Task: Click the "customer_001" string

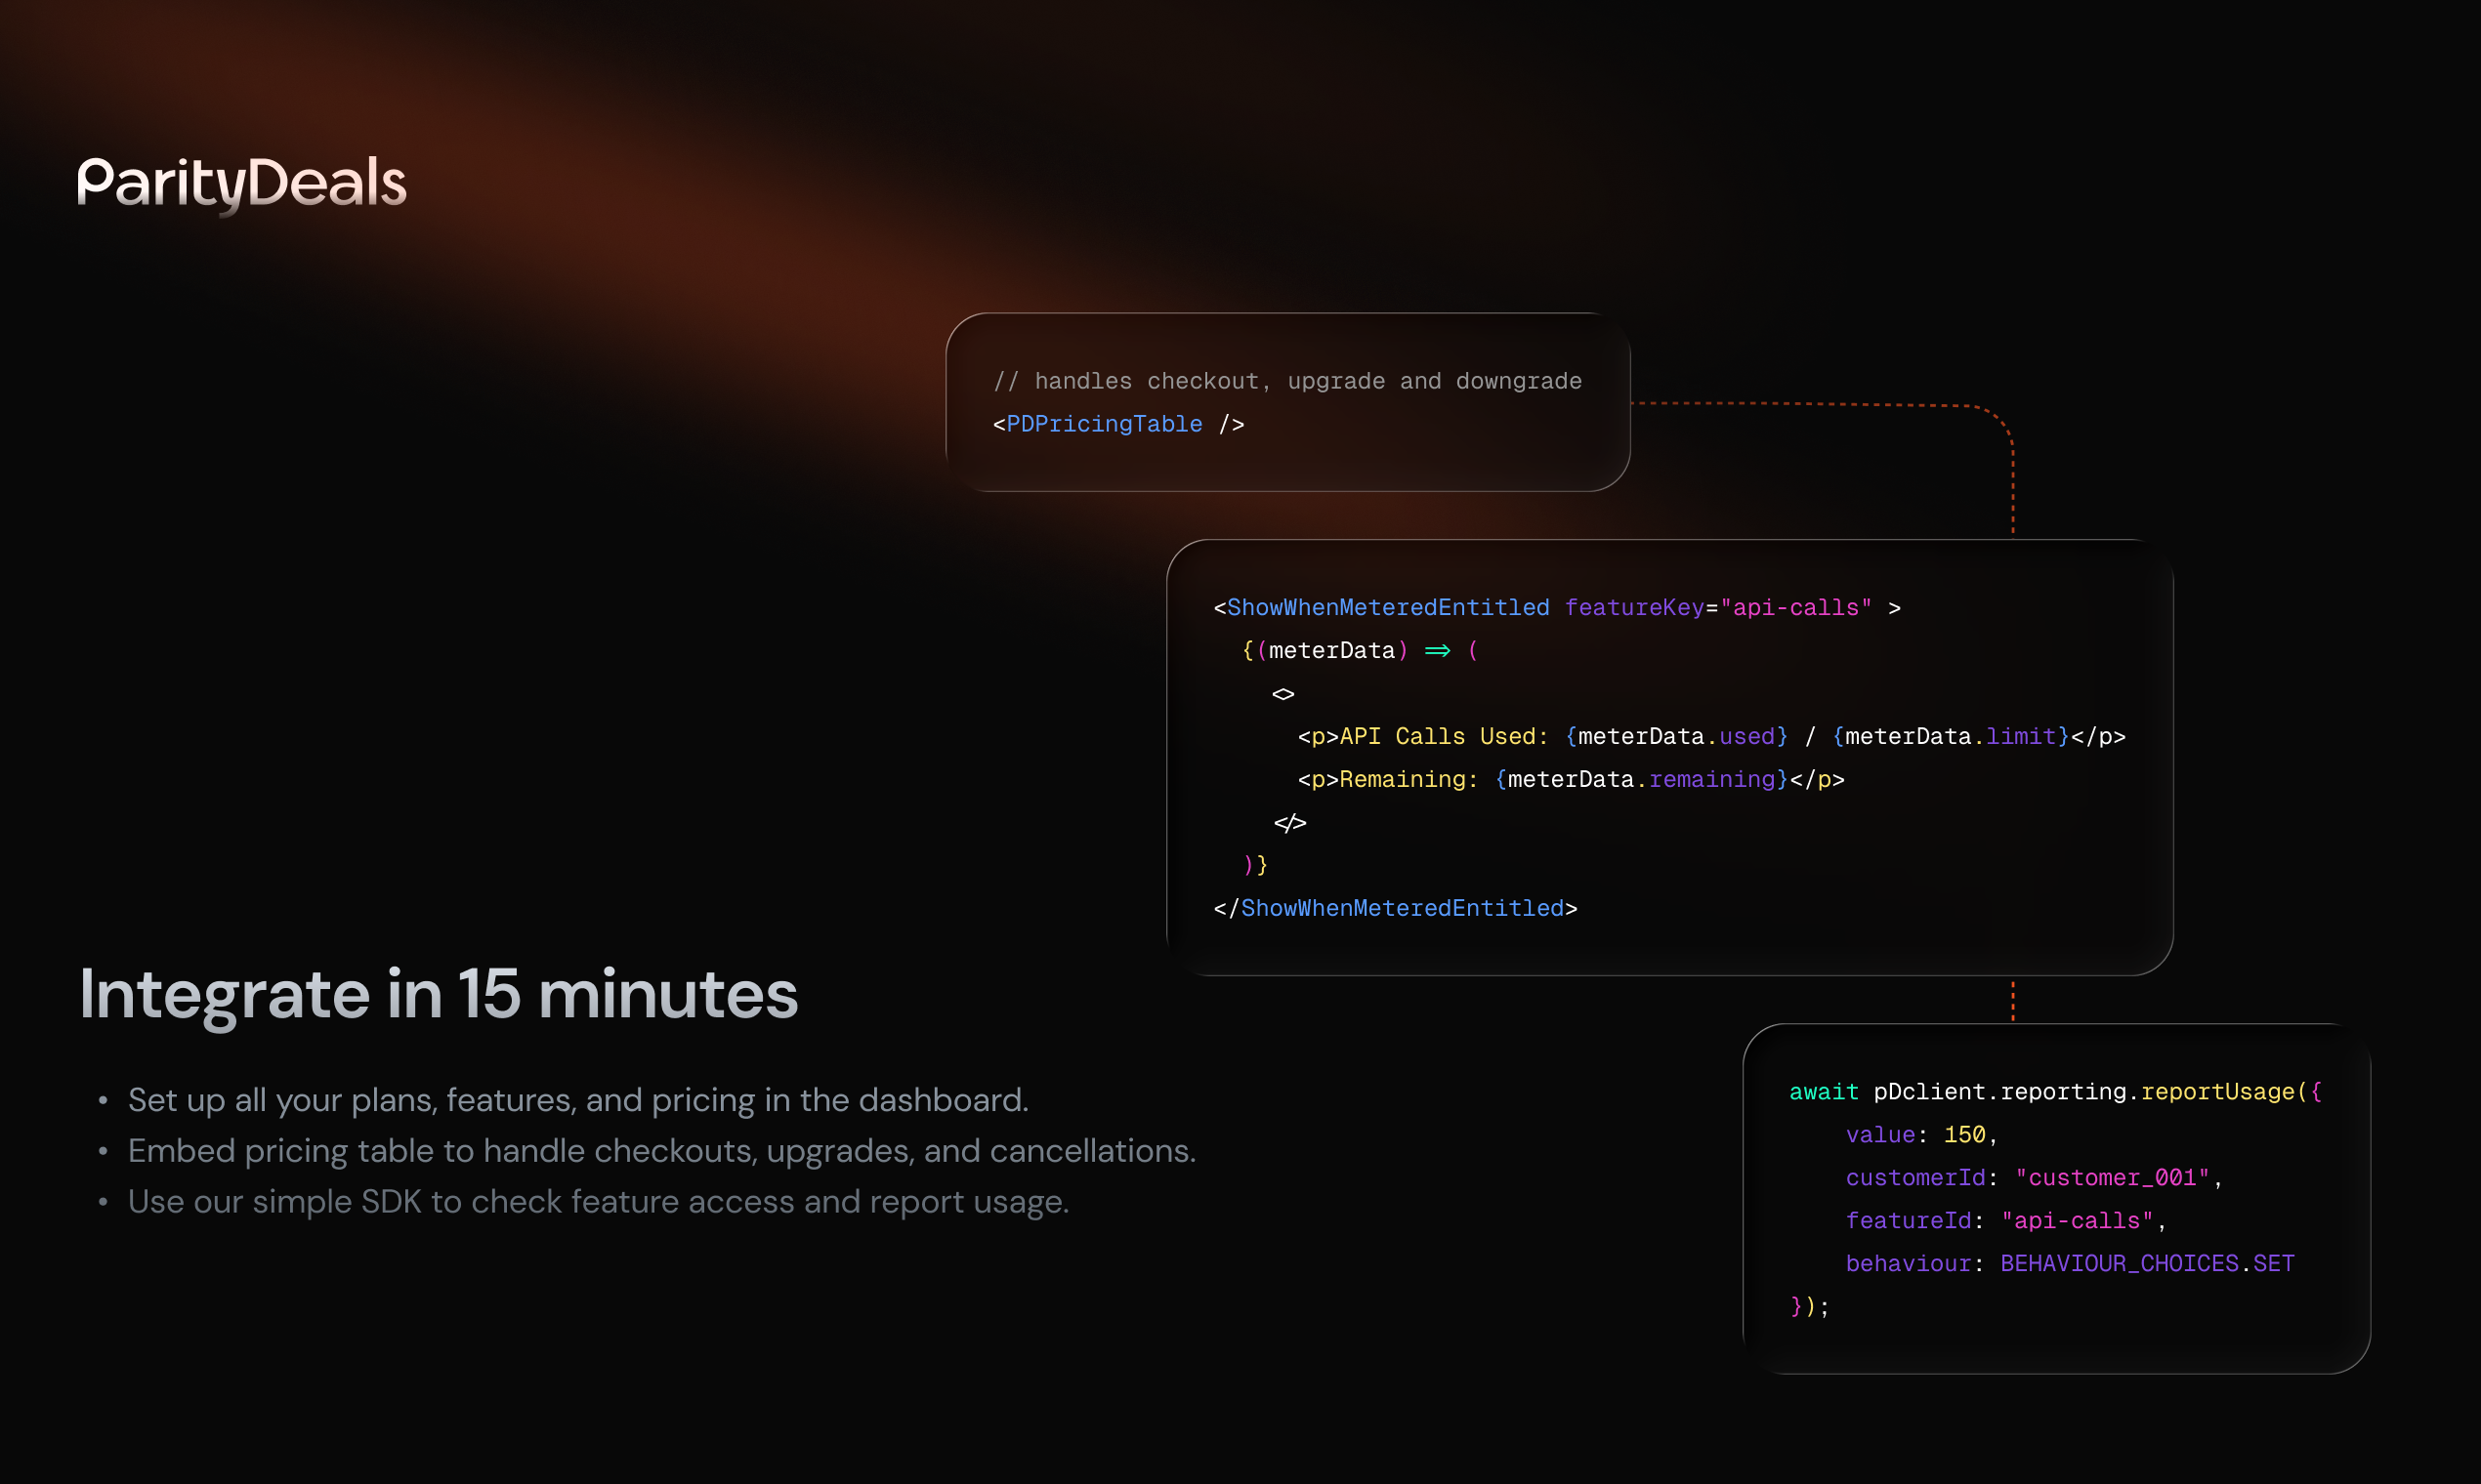Action: pos(2111,1178)
